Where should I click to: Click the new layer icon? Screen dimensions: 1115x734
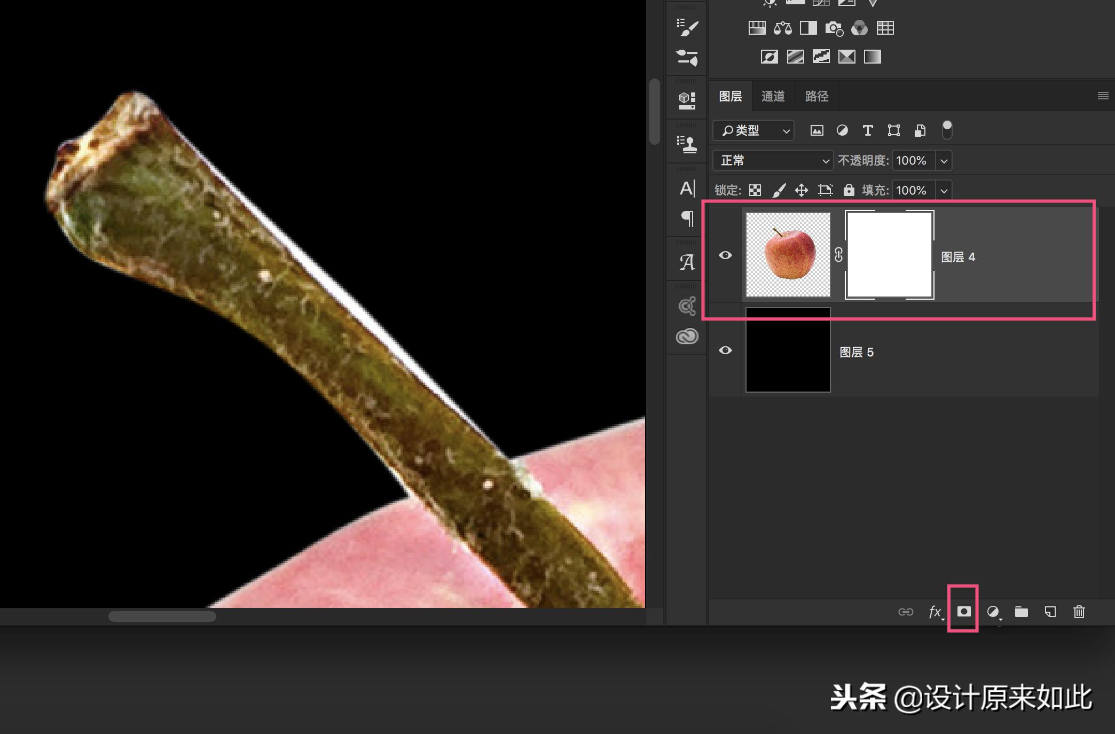click(x=1049, y=612)
